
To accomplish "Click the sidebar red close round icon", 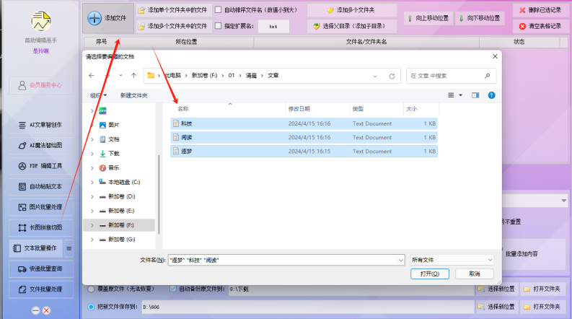I will 46,310.
